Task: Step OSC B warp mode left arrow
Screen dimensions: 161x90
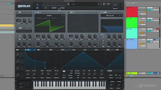Action: [76, 44]
